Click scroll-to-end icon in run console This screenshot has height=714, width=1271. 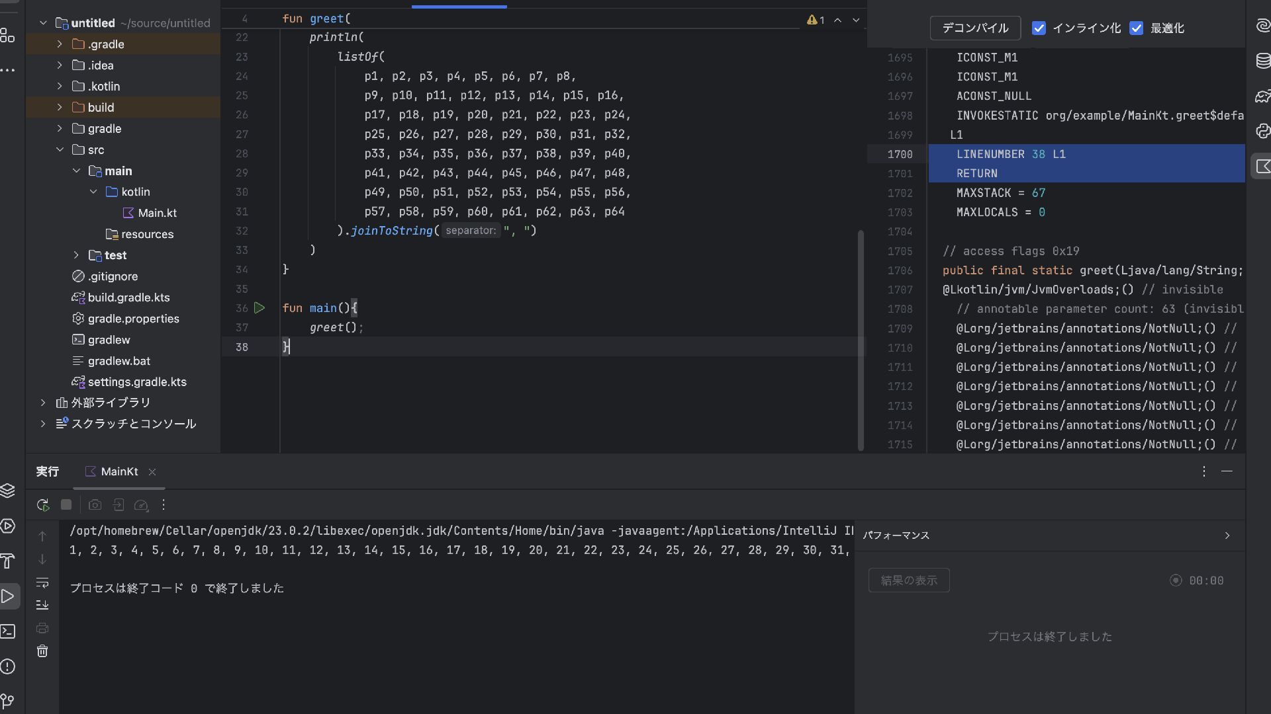(42, 605)
